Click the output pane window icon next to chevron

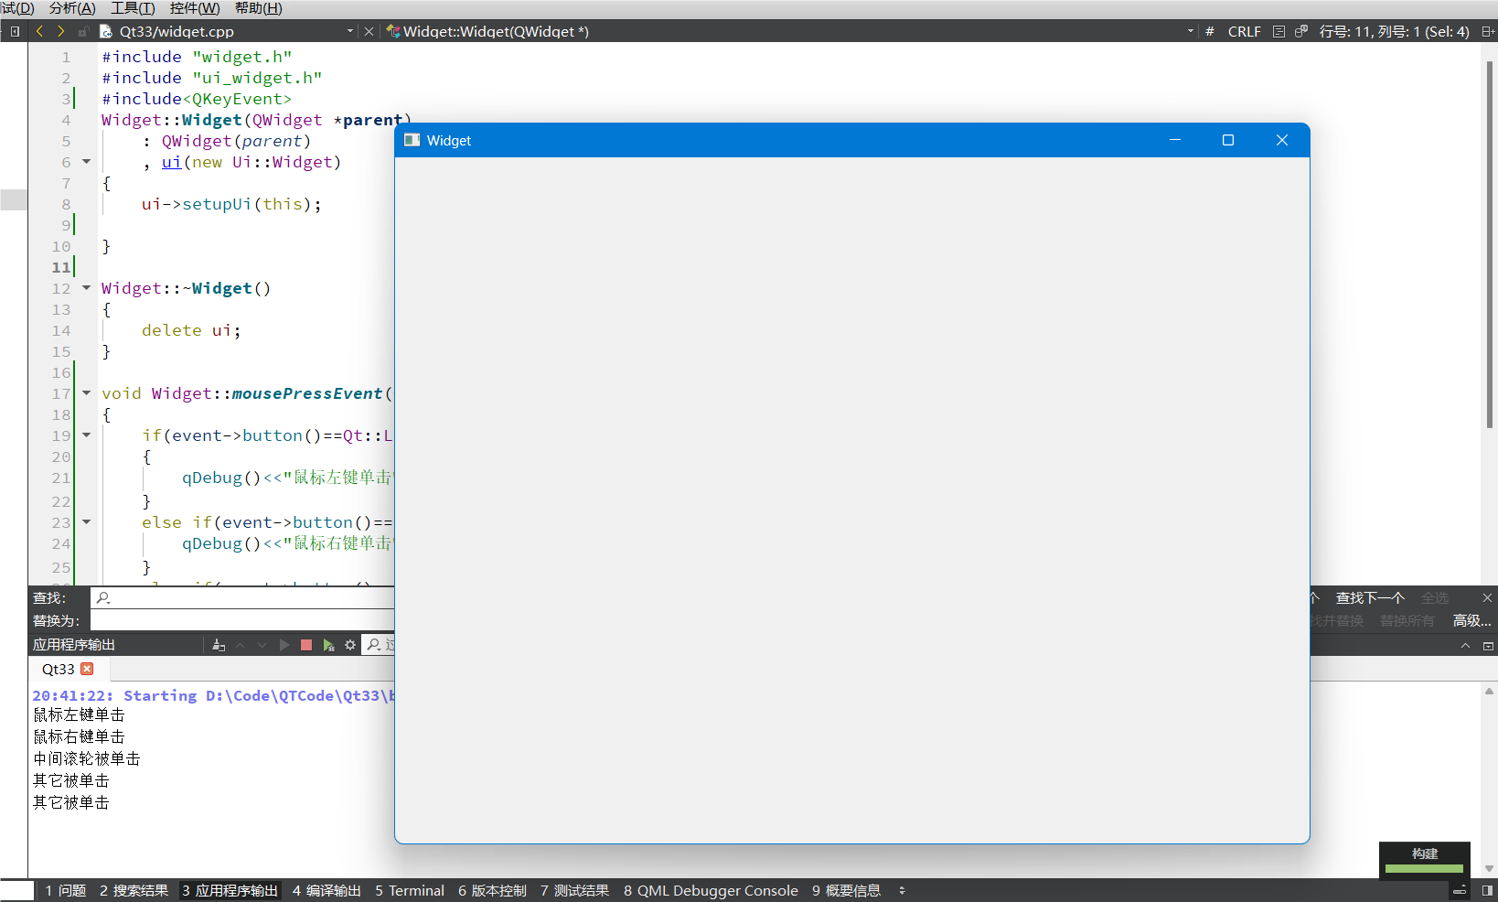coord(1488,645)
